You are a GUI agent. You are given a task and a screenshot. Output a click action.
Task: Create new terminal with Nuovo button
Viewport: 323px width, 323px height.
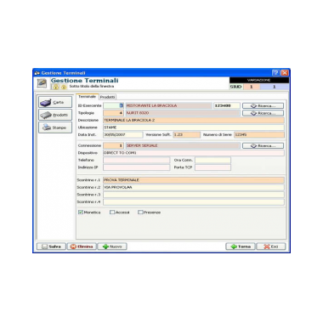112,246
